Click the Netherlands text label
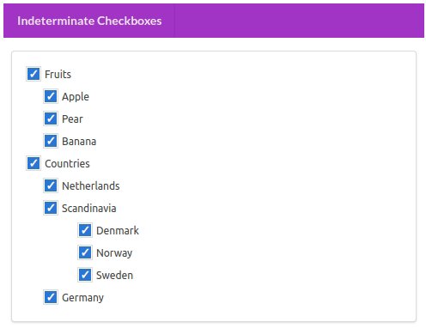This screenshot has width=426, height=328. click(x=91, y=186)
